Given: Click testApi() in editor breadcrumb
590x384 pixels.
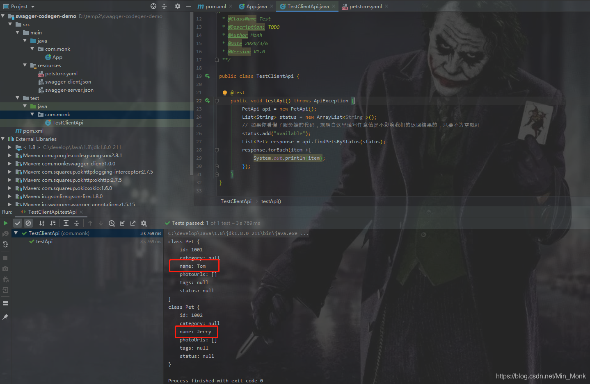Looking at the screenshot, I should (x=271, y=201).
